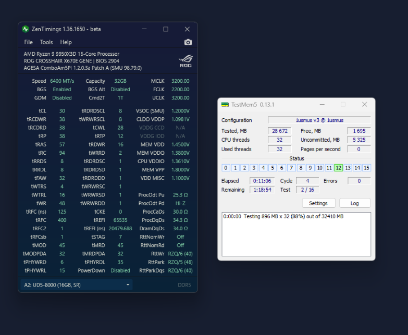
Task: Select the highlighted status box 12
Action: [338, 168]
